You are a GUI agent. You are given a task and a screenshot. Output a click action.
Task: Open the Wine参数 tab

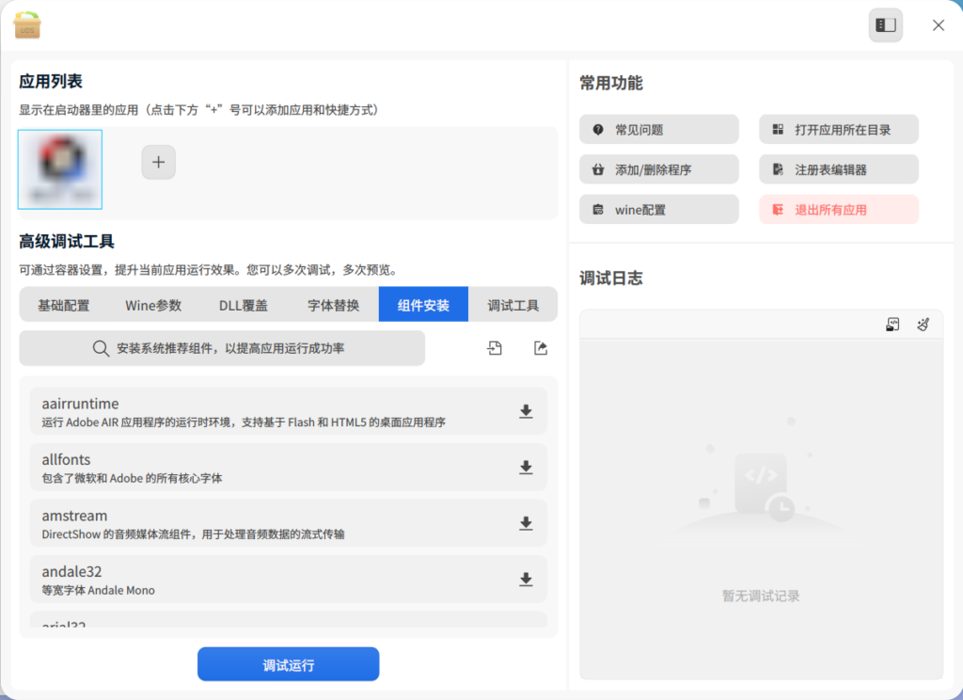coord(153,305)
